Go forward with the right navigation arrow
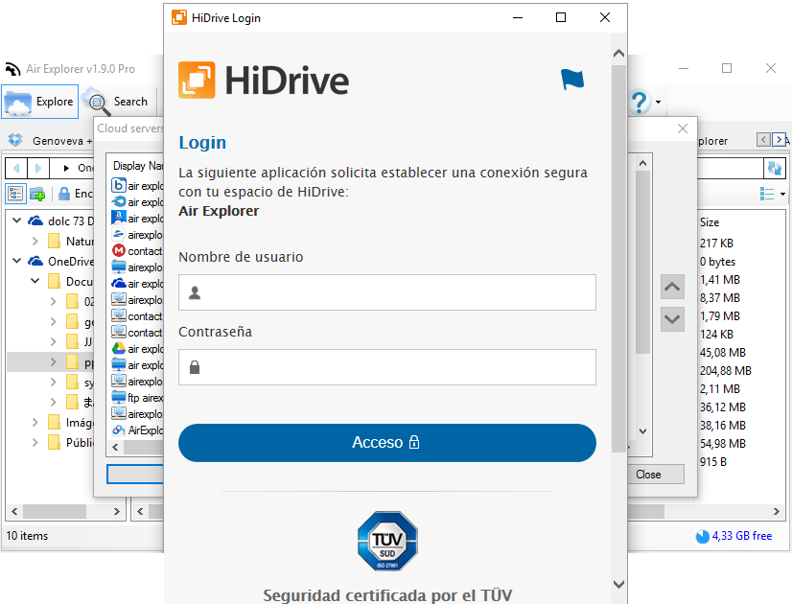This screenshot has width=792, height=604. click(38, 168)
